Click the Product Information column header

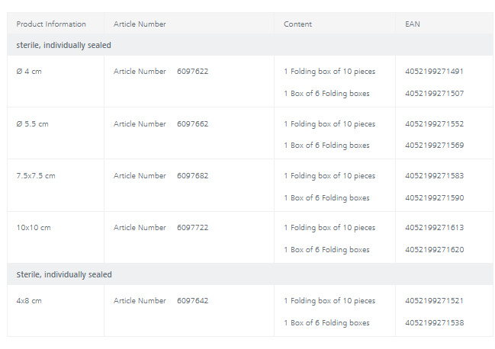coord(51,24)
